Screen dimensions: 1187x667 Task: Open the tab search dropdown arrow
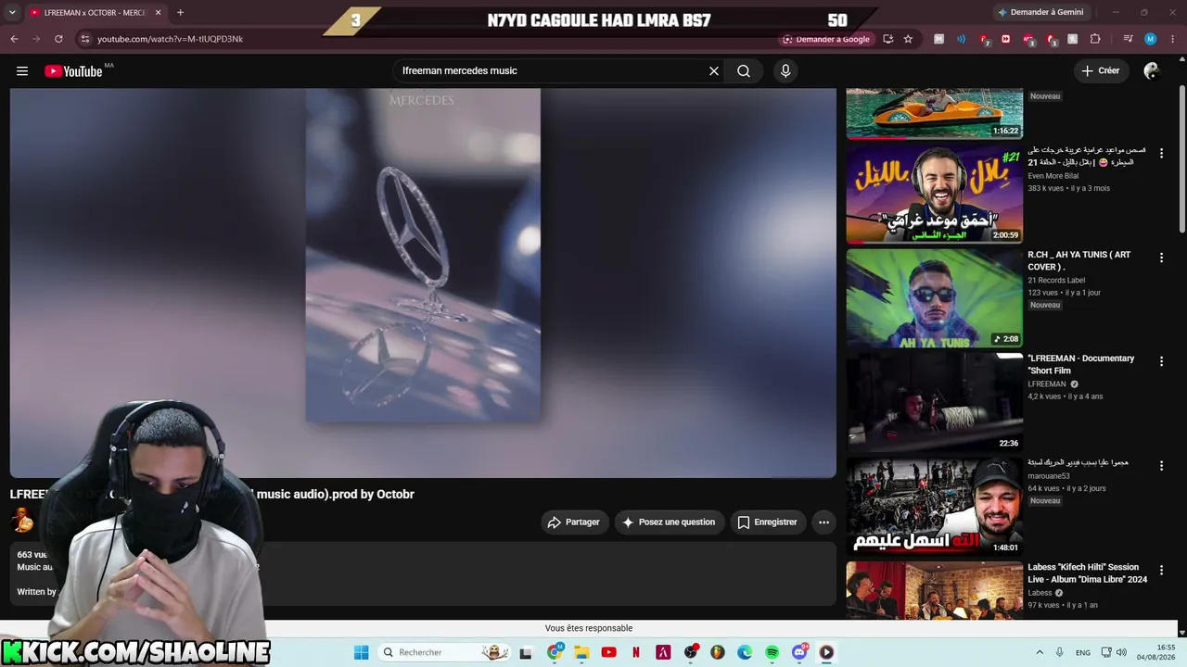pos(10,13)
